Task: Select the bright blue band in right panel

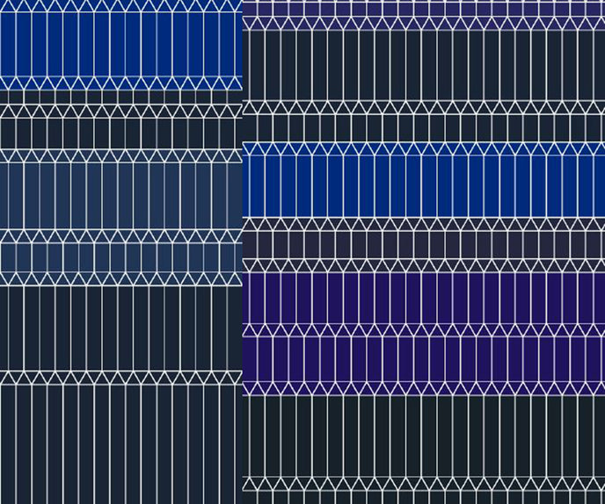Action: pyautogui.click(x=424, y=186)
